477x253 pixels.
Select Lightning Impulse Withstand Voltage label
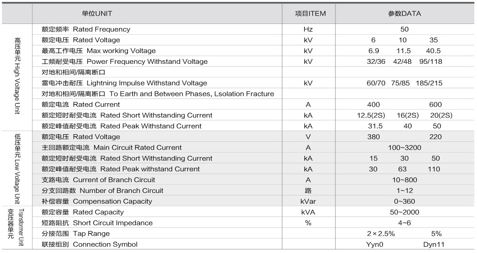click(x=124, y=83)
